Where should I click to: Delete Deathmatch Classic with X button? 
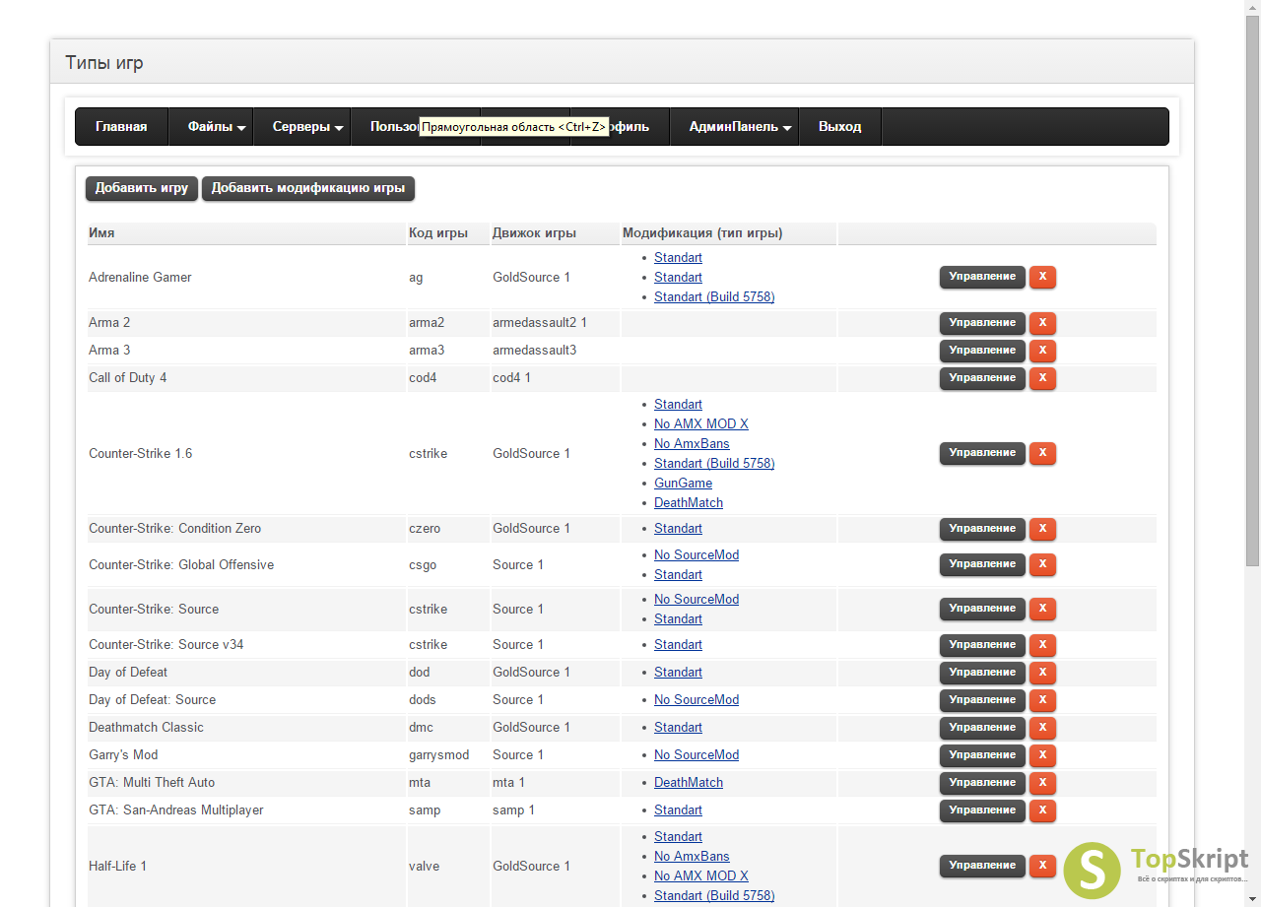[x=1042, y=728]
